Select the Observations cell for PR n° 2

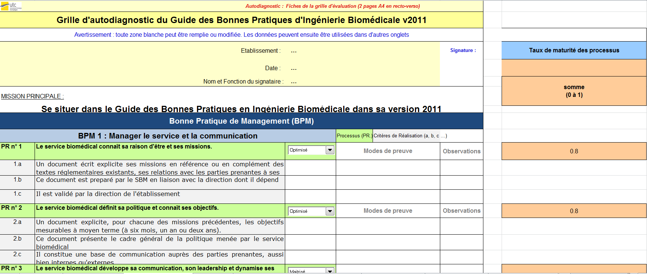[461, 211]
